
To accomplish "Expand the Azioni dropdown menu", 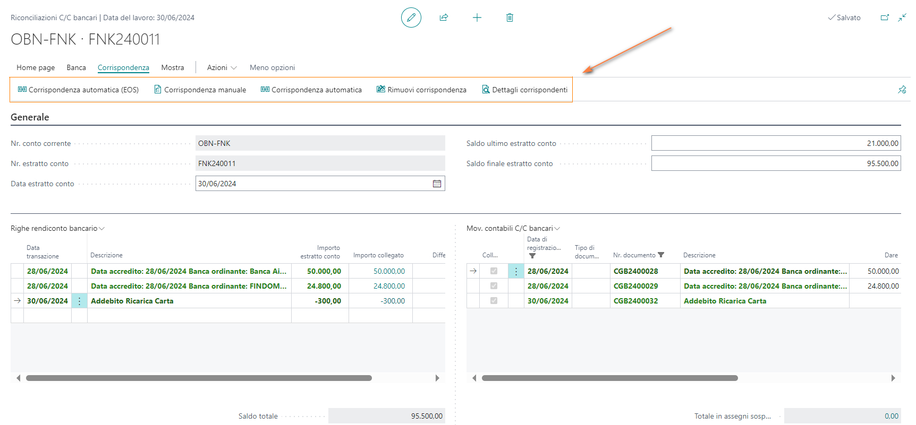I will click(x=222, y=67).
